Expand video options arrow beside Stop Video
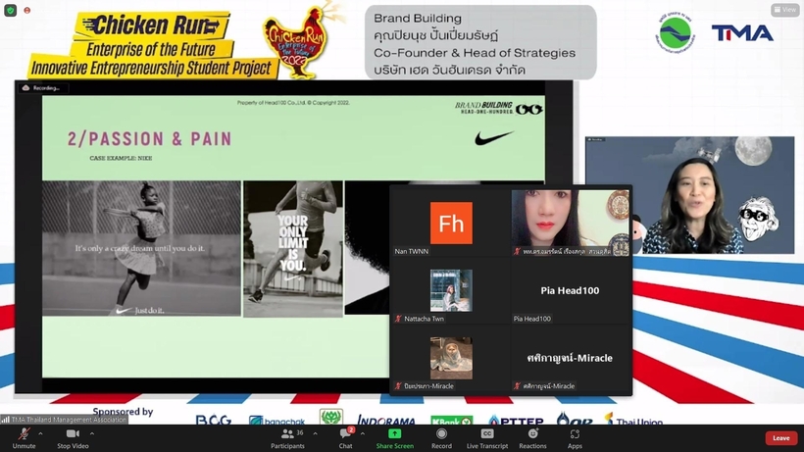 (x=92, y=434)
